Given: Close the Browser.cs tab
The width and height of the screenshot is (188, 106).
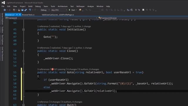Looking at the screenshot, I should click(20, 15).
